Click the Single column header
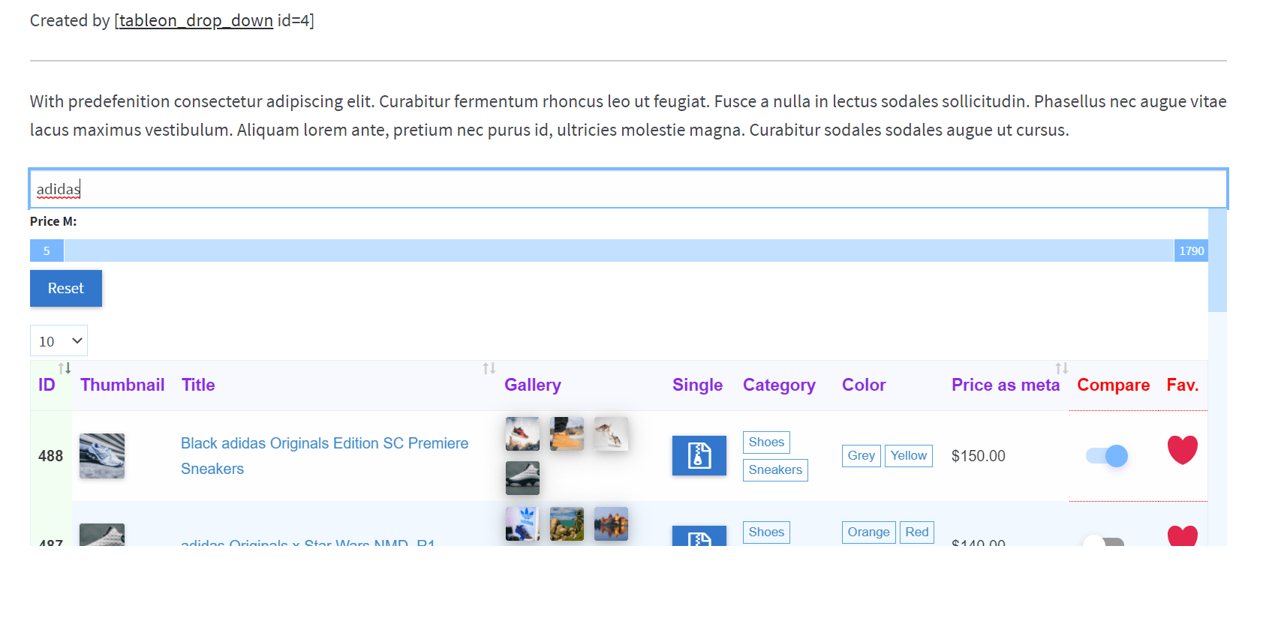The height and width of the screenshot is (618, 1266). [698, 385]
